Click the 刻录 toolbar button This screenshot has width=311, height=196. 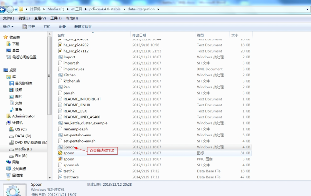(x=62, y=27)
